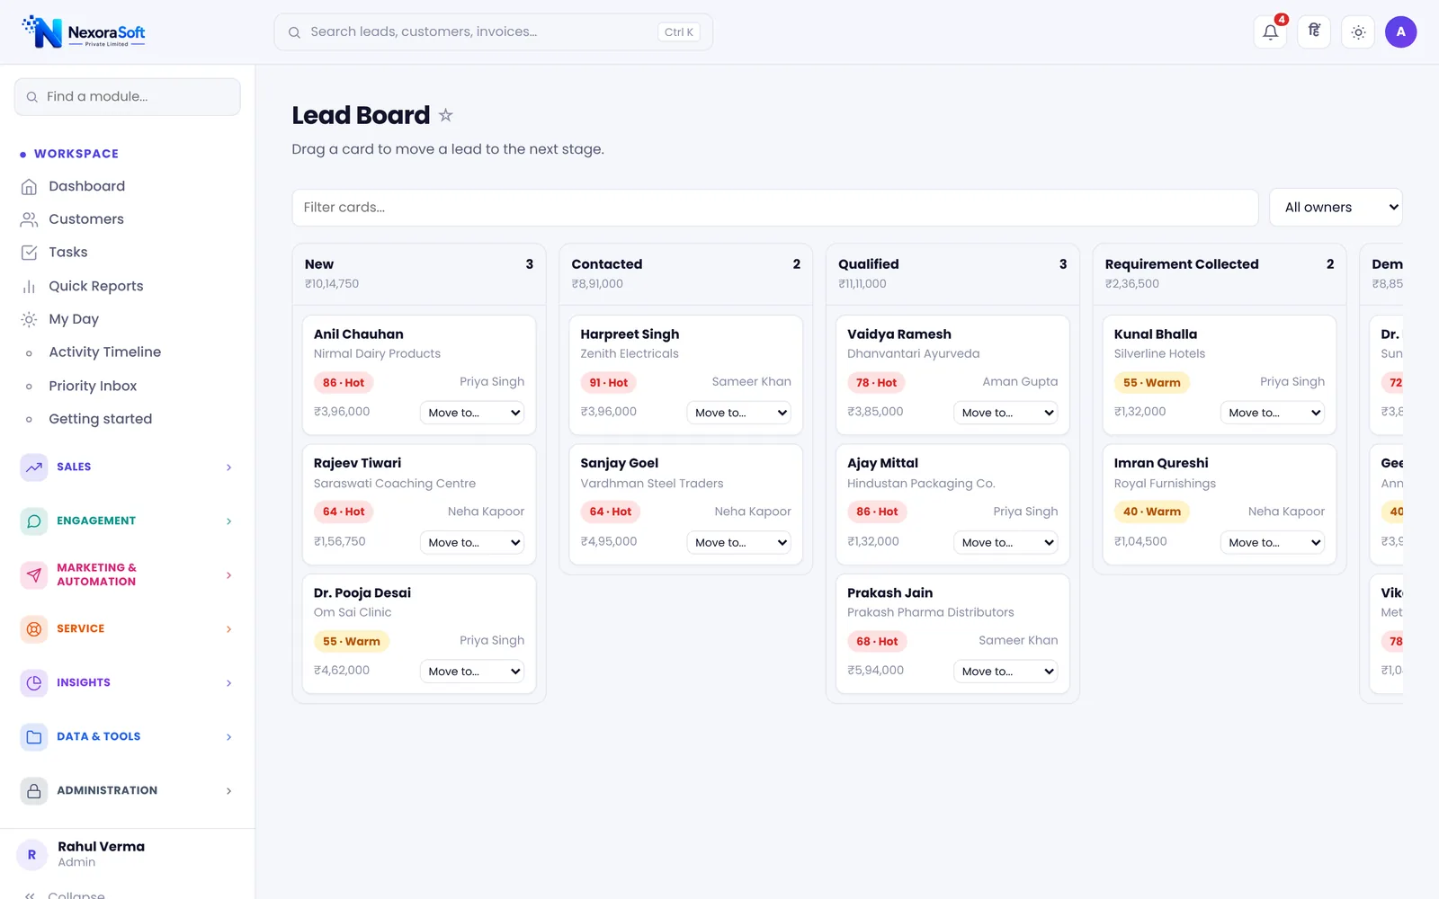This screenshot has height=899, width=1439.
Task: Click the My Day sun icon
Action: 29,319
